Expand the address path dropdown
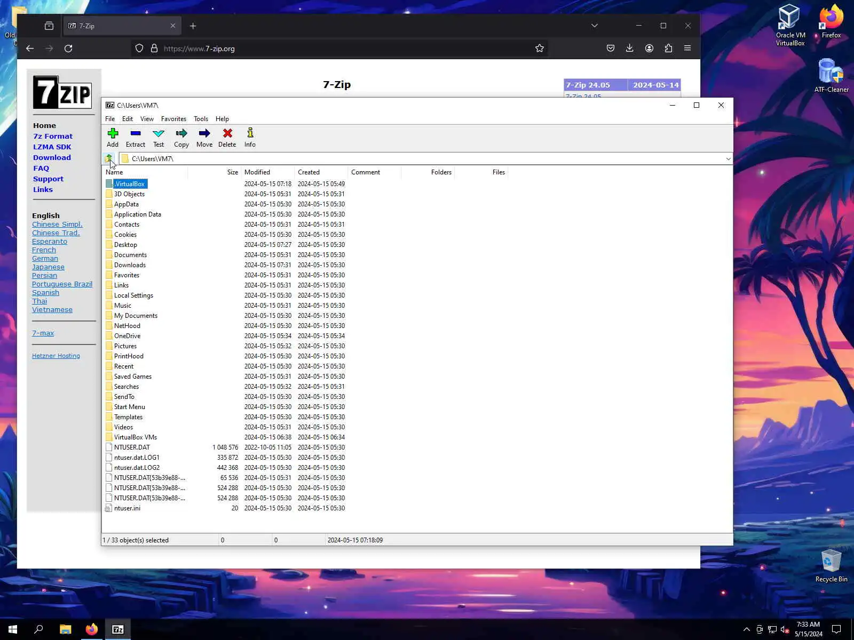The image size is (854, 640). pyautogui.click(x=728, y=158)
